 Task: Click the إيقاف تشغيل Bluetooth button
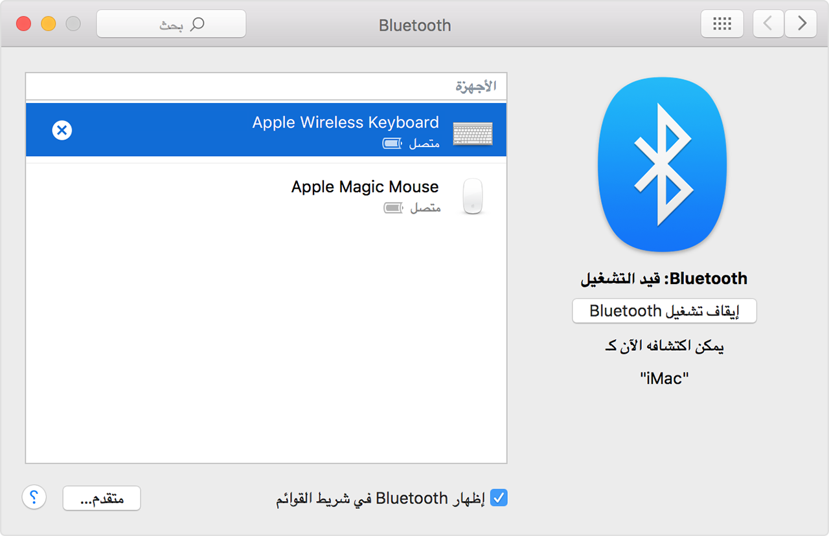tap(664, 311)
